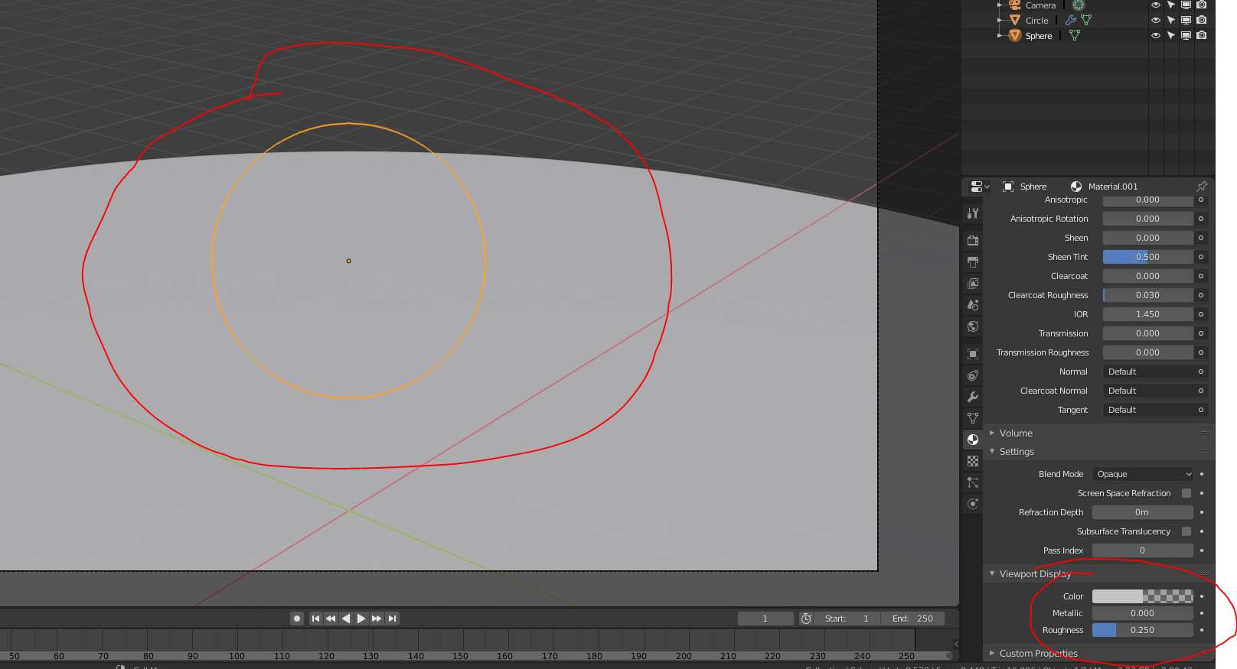Click the Sync clock icon beside Start field

(806, 619)
